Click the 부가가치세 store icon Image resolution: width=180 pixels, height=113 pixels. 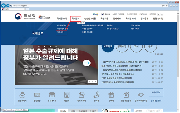(52, 95)
